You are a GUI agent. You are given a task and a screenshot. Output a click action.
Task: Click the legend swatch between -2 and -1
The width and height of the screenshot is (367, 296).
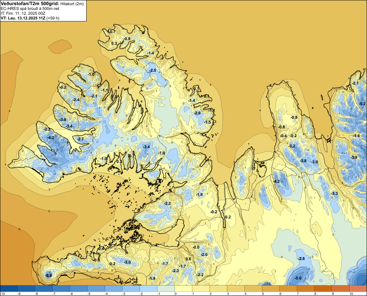[x=148, y=288]
